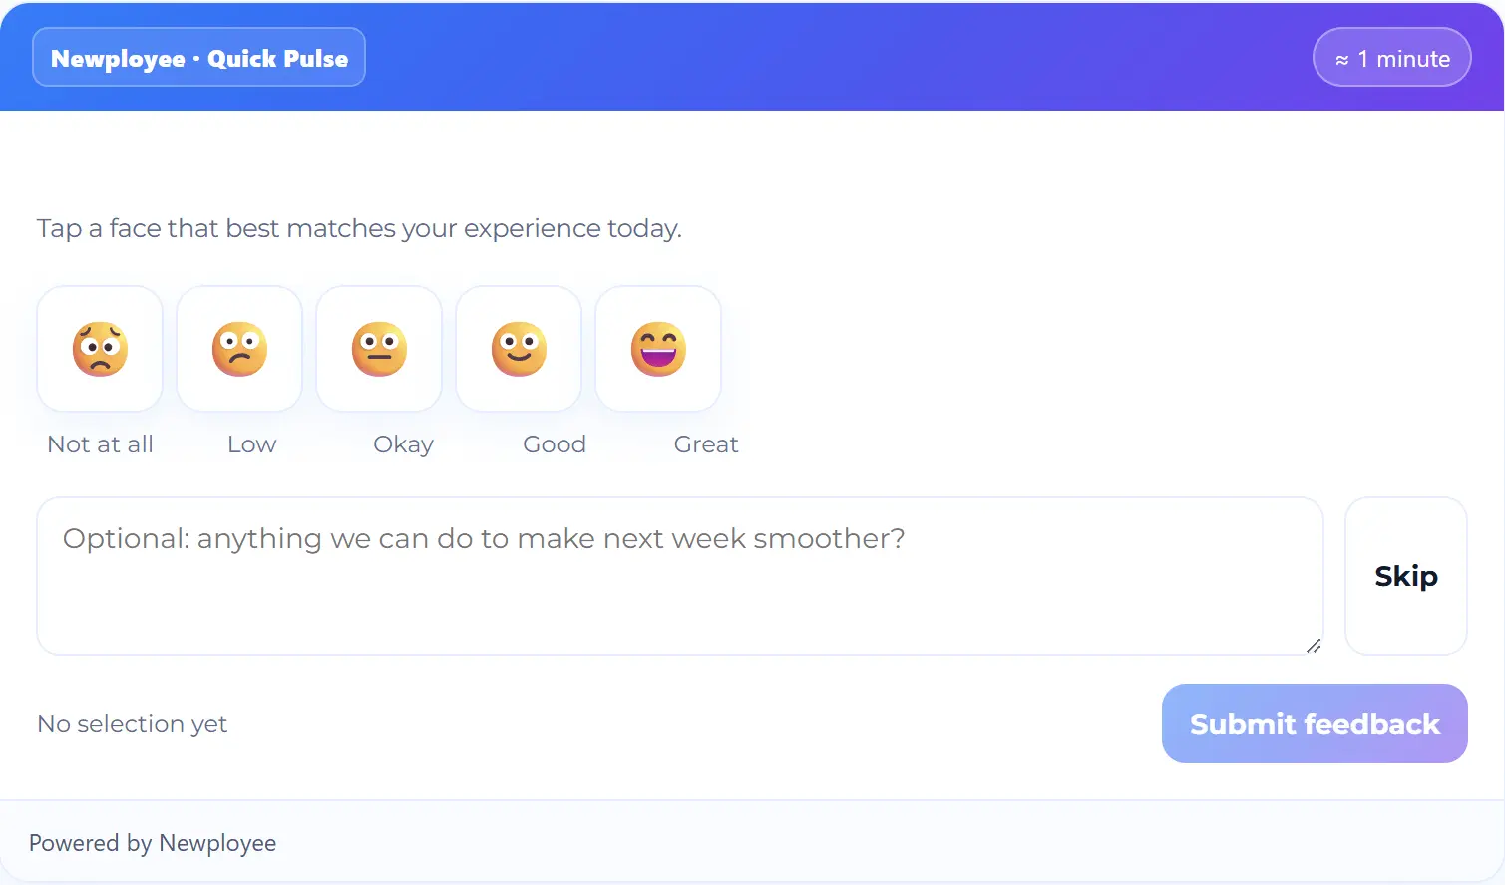This screenshot has width=1505, height=885.
Task: Tap the "Low" frowning face emoji
Action: click(239, 349)
